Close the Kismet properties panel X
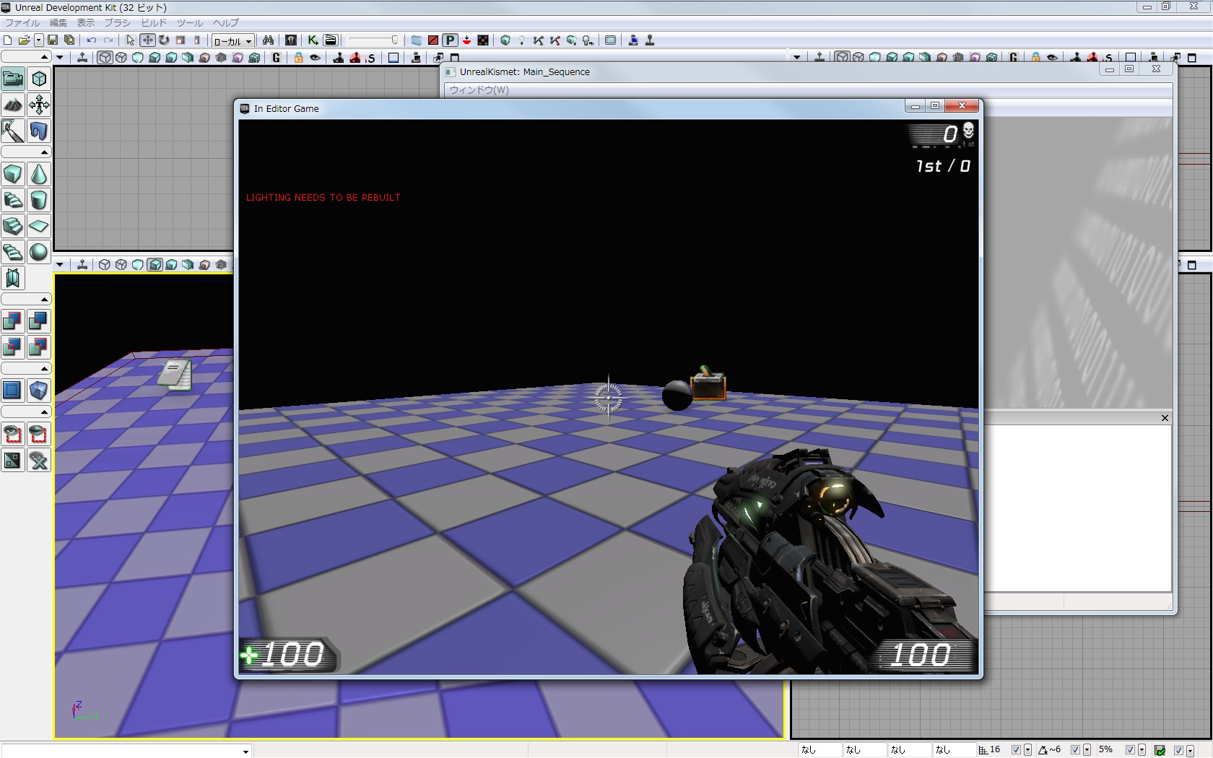 (x=1165, y=418)
